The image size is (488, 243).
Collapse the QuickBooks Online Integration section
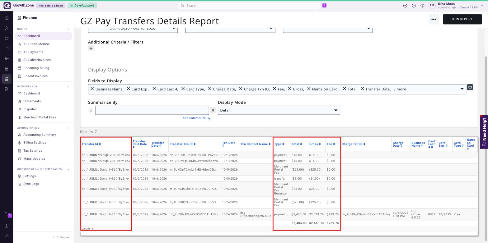click(x=68, y=169)
